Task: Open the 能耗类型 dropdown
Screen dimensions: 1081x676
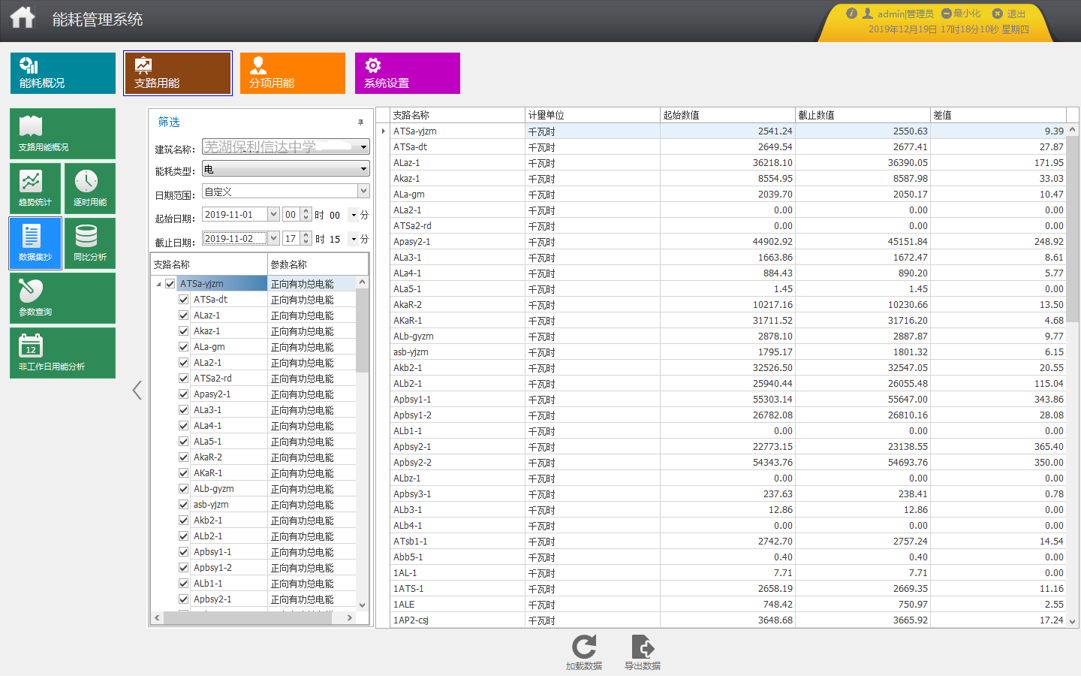Action: click(363, 169)
